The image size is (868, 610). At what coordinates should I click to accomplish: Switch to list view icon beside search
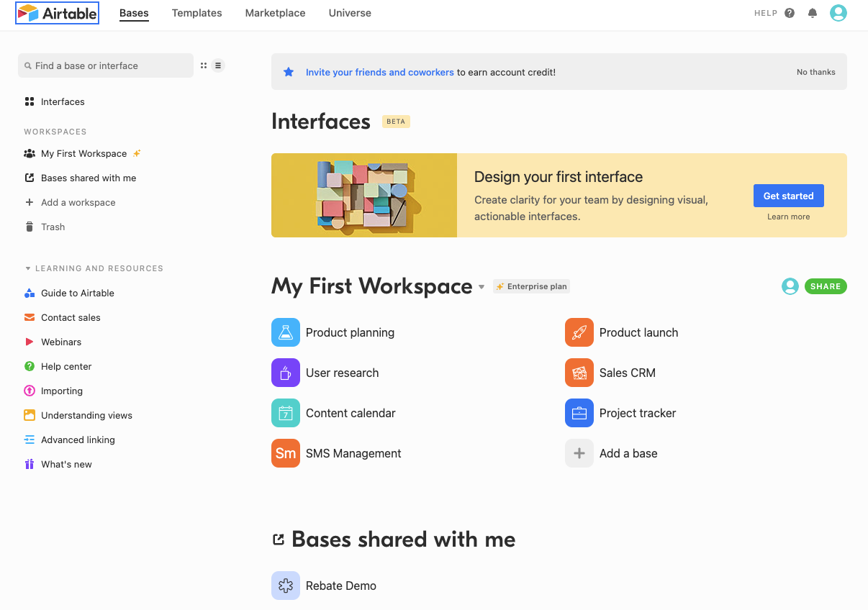click(x=218, y=65)
